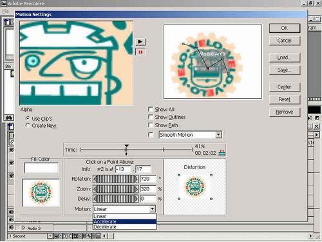The height and width of the screenshot is (242, 322).
Task: Click the clip duration icon beside timecode
Action: (x=222, y=153)
